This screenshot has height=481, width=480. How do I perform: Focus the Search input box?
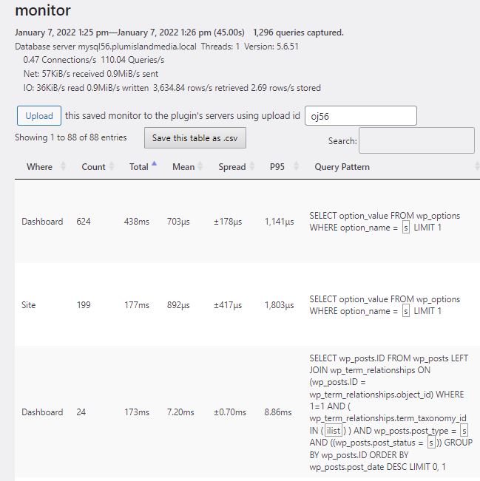(x=416, y=140)
